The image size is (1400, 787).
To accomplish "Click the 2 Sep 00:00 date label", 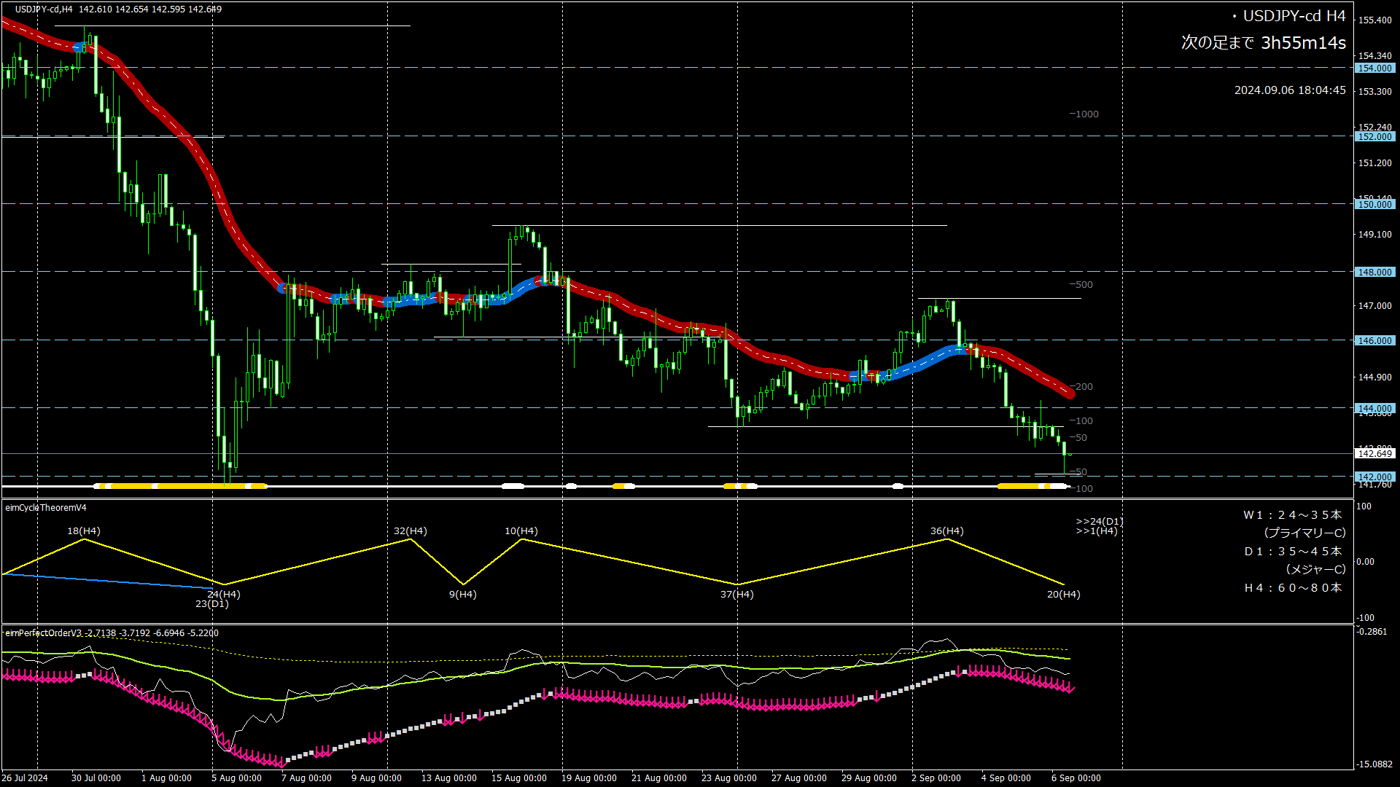I will (936, 778).
